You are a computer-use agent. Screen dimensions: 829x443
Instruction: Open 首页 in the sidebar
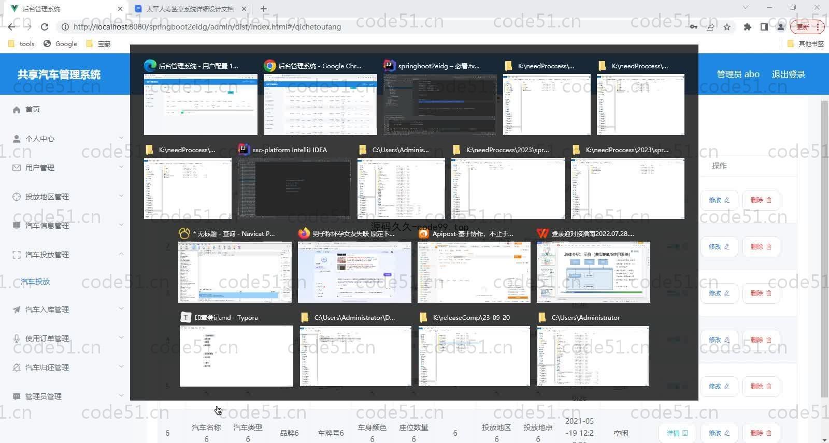65,109
